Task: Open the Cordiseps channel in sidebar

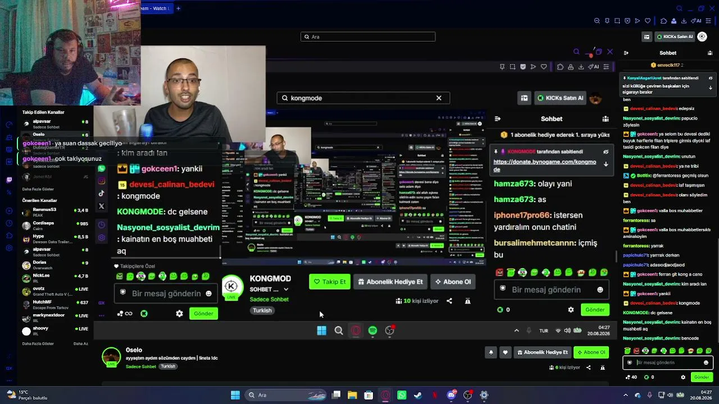Action: pyautogui.click(x=56, y=225)
